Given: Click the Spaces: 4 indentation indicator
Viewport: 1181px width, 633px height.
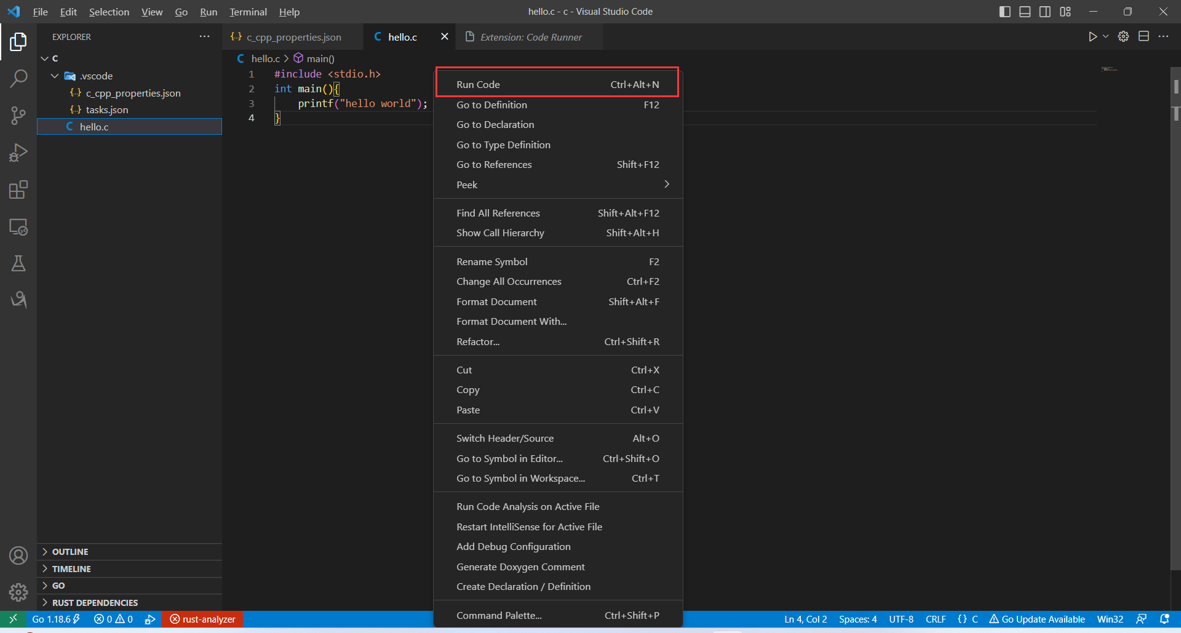Looking at the screenshot, I should coord(858,619).
